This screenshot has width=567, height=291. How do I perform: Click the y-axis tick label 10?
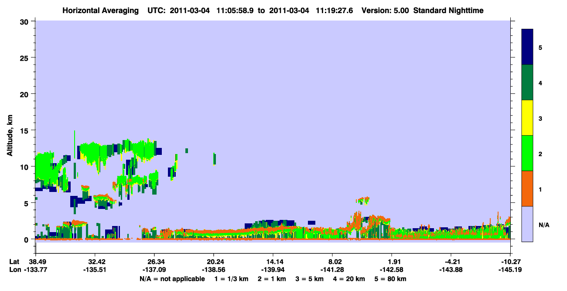[x=25, y=167]
